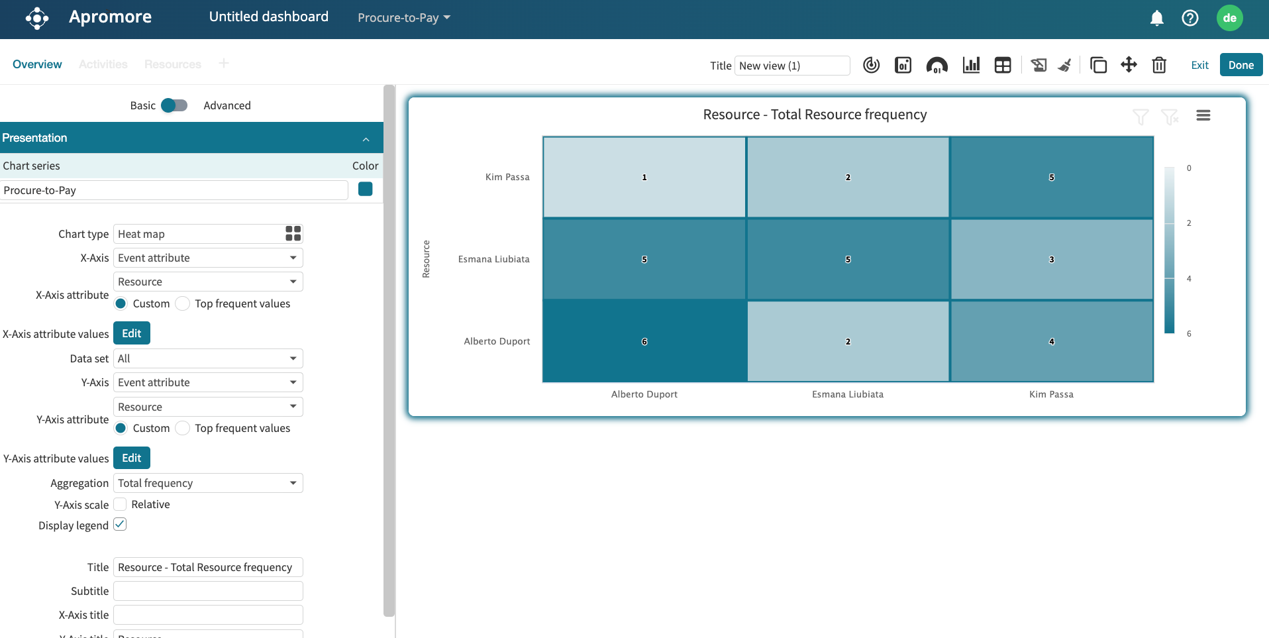The width and height of the screenshot is (1269, 638).
Task: Add a bar chart widget
Action: [971, 65]
